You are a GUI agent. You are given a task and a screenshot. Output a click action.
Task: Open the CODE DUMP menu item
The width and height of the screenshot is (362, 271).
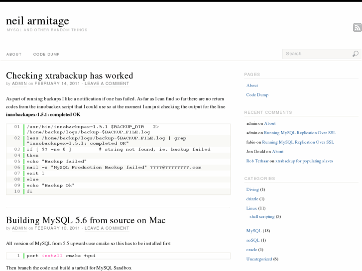pos(46,54)
